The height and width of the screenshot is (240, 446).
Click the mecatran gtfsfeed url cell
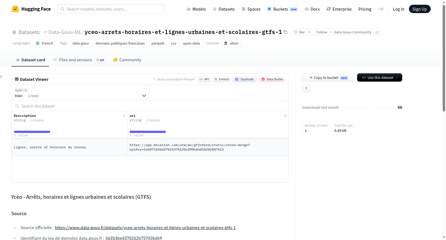[x=208, y=147]
